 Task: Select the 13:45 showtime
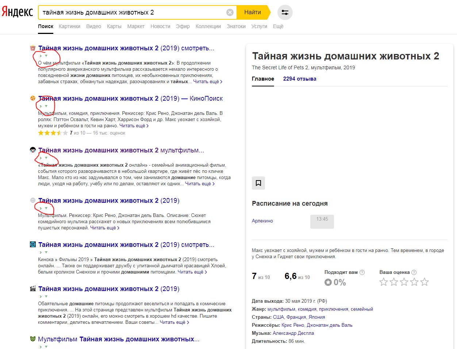(x=322, y=221)
